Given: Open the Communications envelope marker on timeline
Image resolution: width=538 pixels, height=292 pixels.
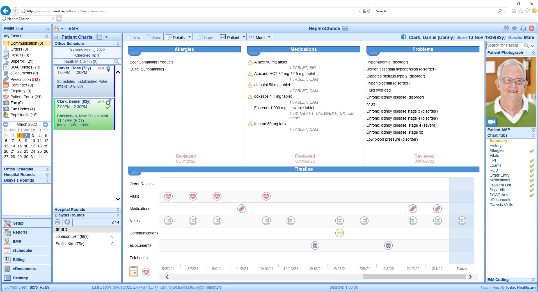Looking at the screenshot, I should coord(340,233).
